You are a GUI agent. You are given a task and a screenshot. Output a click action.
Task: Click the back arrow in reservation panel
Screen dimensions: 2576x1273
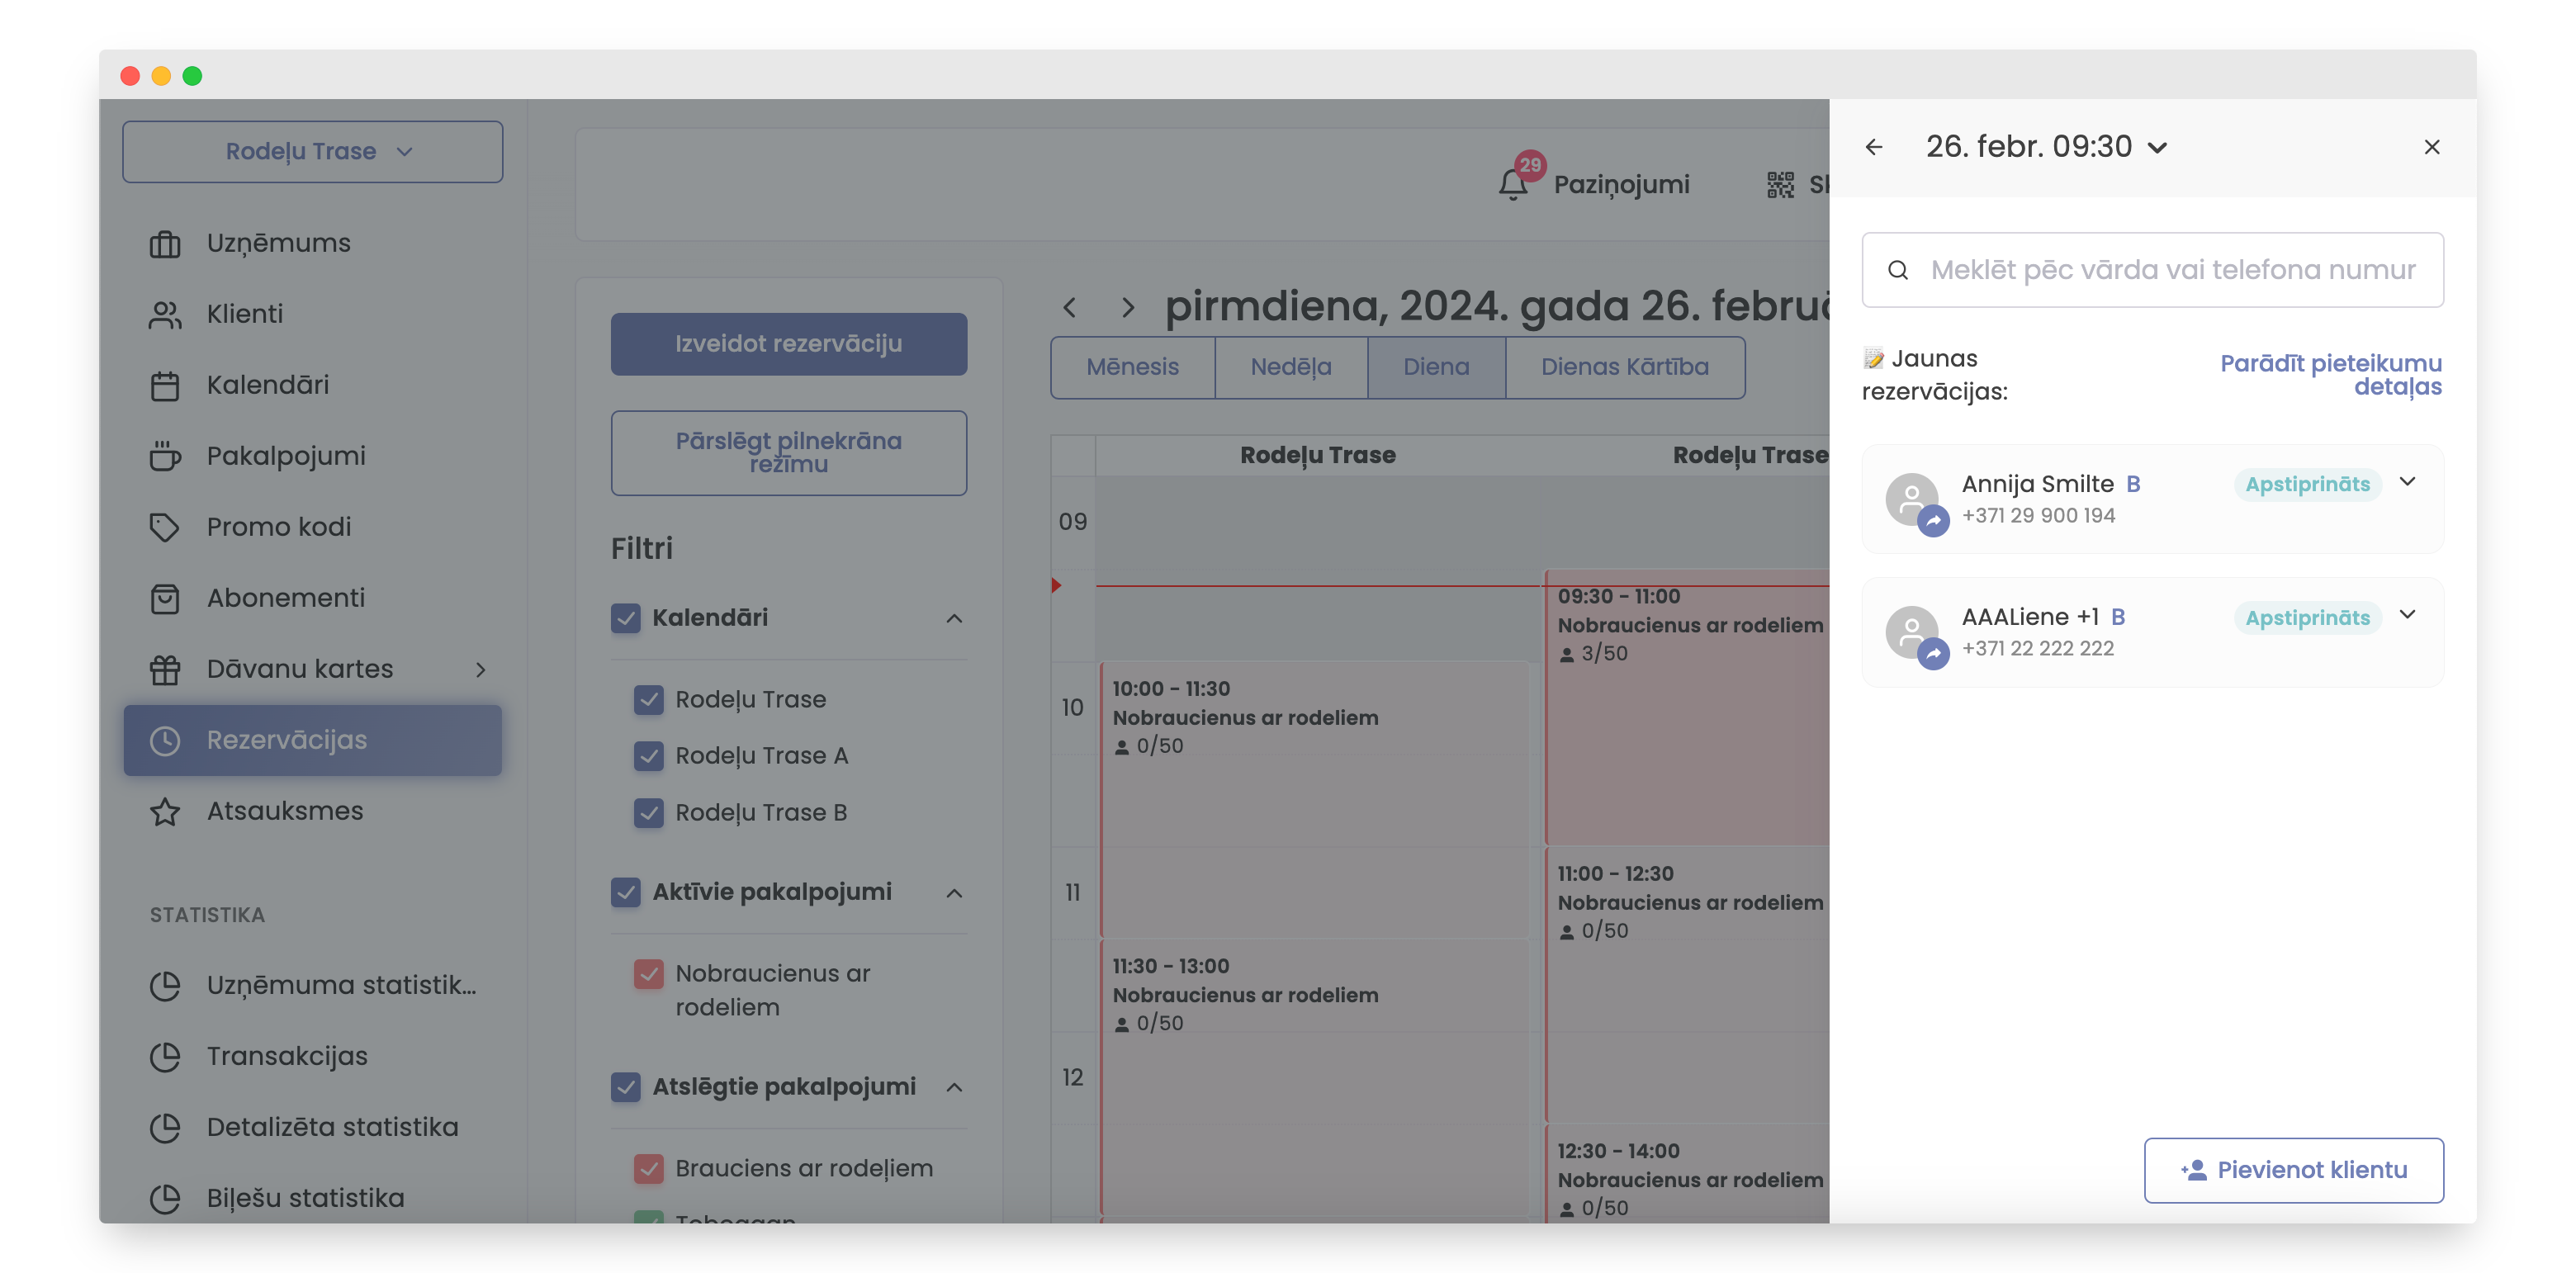pos(1873,147)
